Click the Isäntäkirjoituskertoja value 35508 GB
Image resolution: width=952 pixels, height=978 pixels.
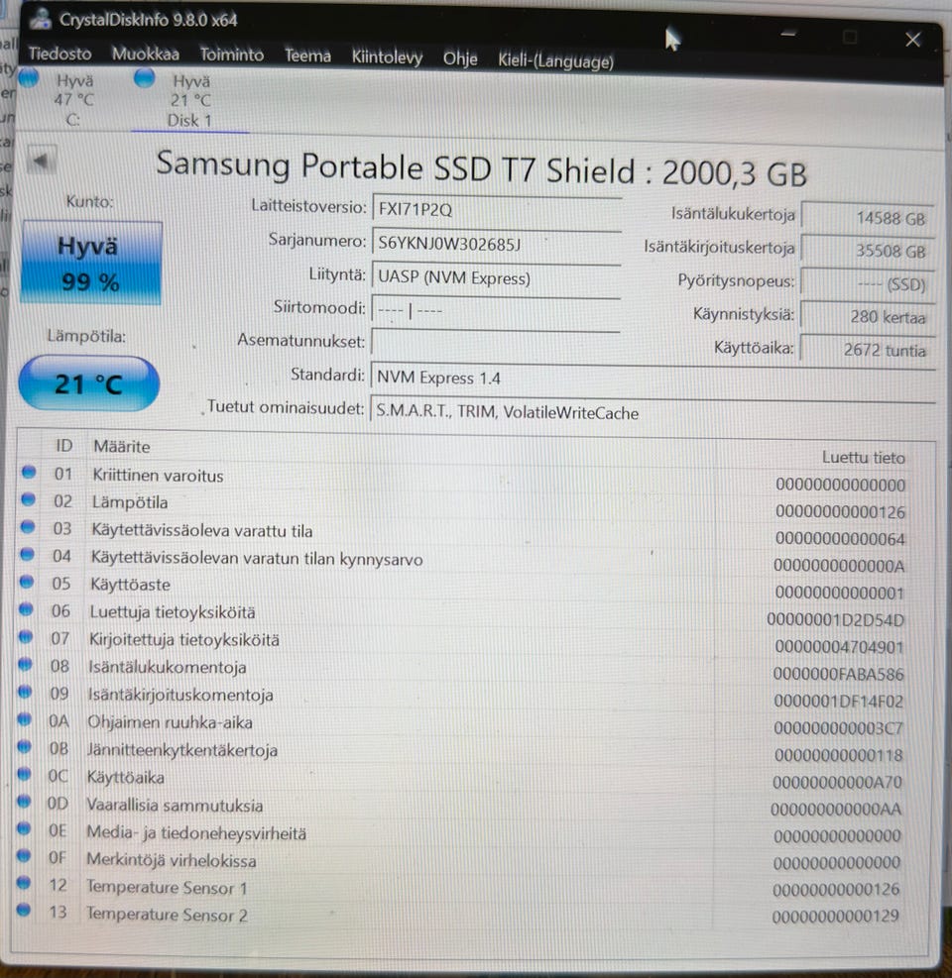tap(868, 251)
